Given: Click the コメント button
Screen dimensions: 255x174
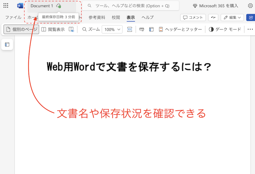Looking at the screenshot, I should 193,17.
